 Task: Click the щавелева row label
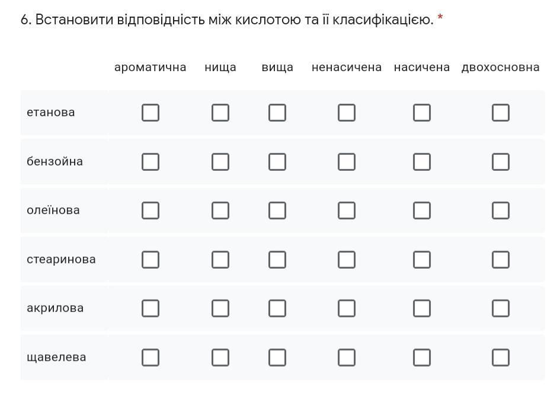pyautogui.click(x=56, y=357)
